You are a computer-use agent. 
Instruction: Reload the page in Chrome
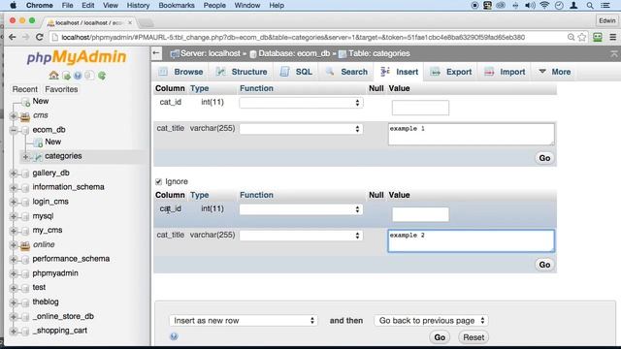tap(39, 37)
